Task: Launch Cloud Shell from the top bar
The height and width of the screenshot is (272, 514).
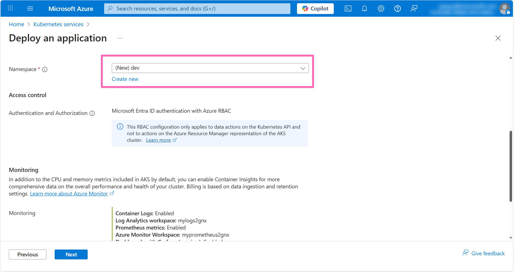Action: point(348,8)
